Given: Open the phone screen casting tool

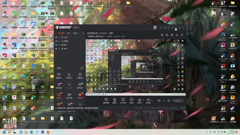Looking at the screenshot, I should click(x=123, y=101).
